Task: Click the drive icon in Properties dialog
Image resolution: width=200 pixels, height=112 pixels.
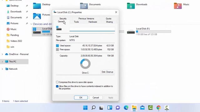Action: coord(59,28)
